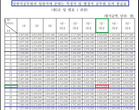Select the cell with 2,939,100
139x110 pixels.
[x=102, y=68]
